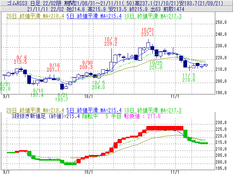Viewport: 233px width, 177px height.
Task: Click the 11/5 210.6 low label
Action: pos(189,78)
